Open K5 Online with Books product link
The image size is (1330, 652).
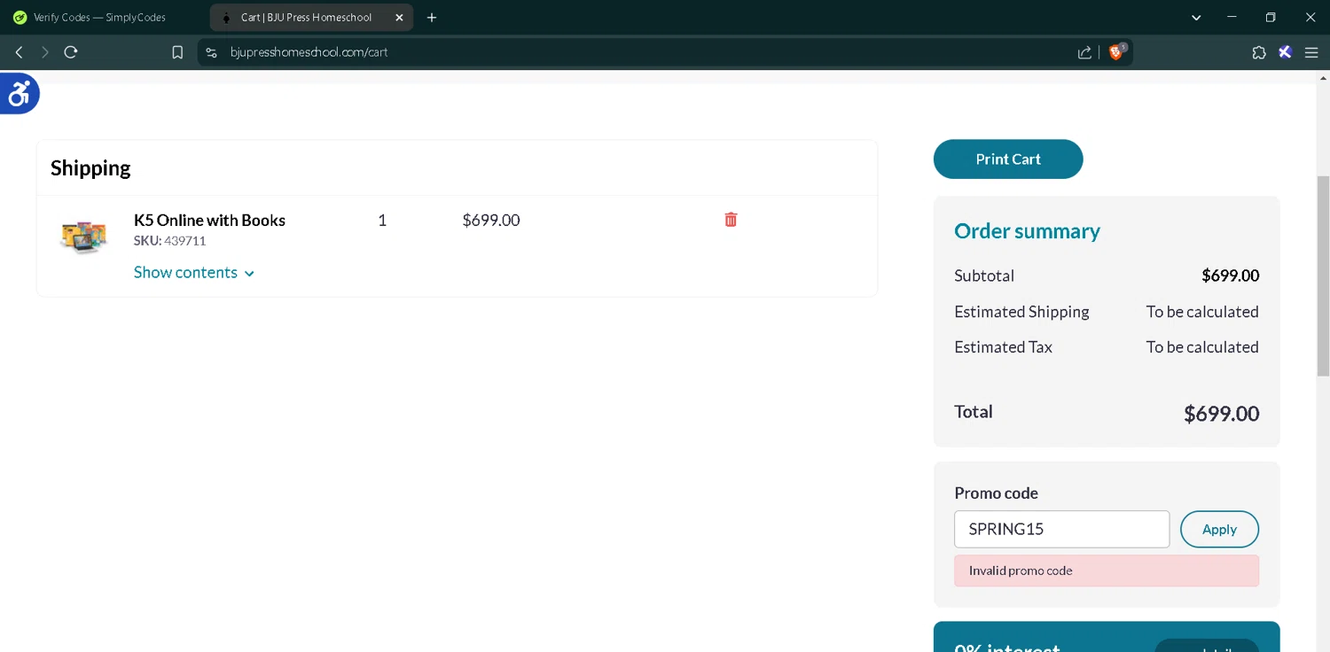(209, 220)
